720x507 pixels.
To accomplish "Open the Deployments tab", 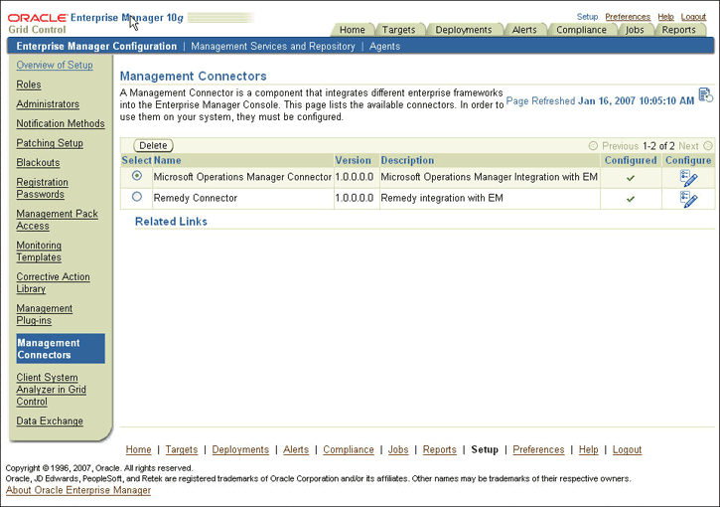I will point(463,30).
